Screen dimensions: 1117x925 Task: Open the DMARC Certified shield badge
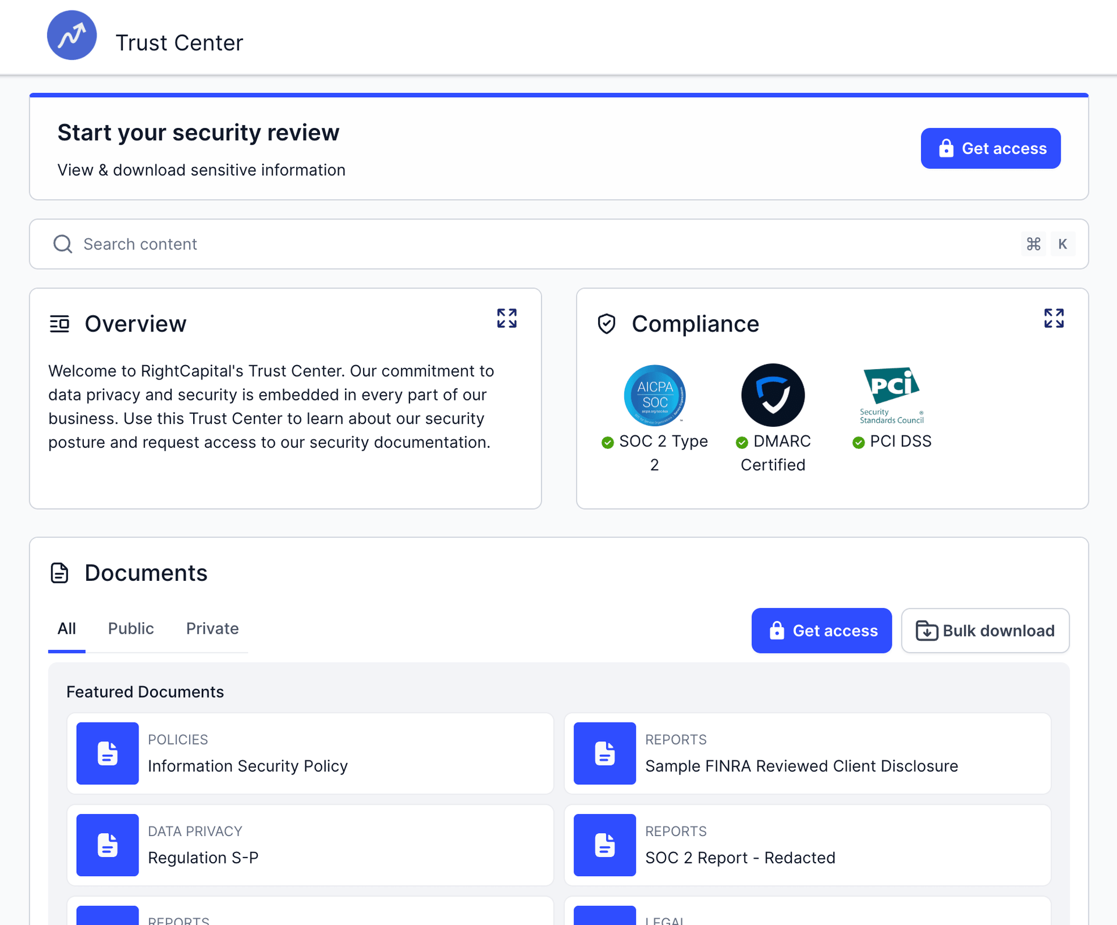click(773, 395)
